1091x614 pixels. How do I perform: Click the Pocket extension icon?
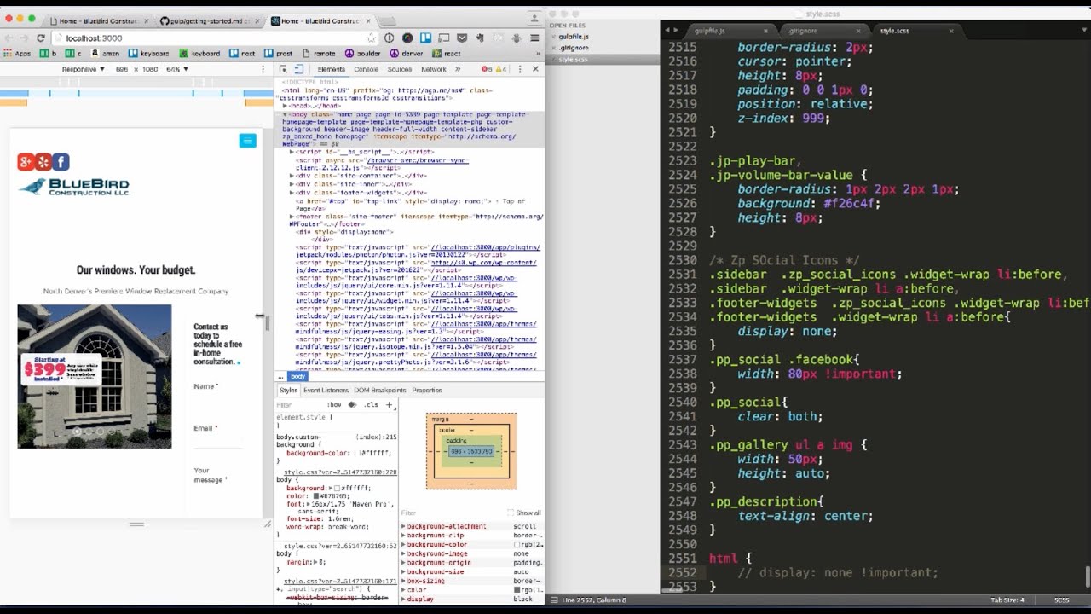tap(462, 38)
